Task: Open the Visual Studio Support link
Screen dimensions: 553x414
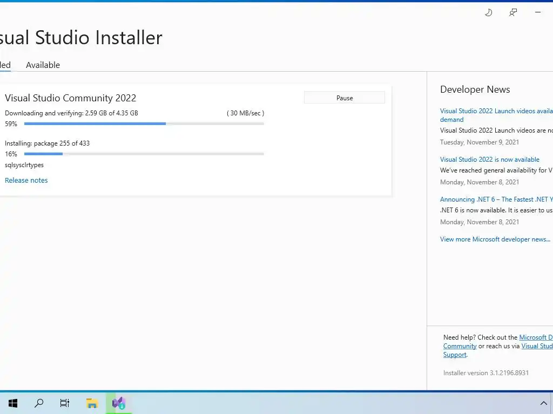Action: (x=537, y=346)
